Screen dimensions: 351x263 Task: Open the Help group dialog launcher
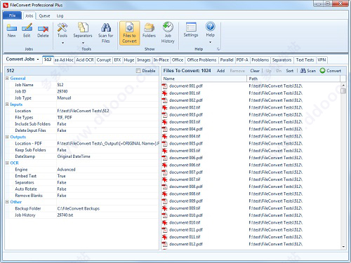tap(218, 49)
